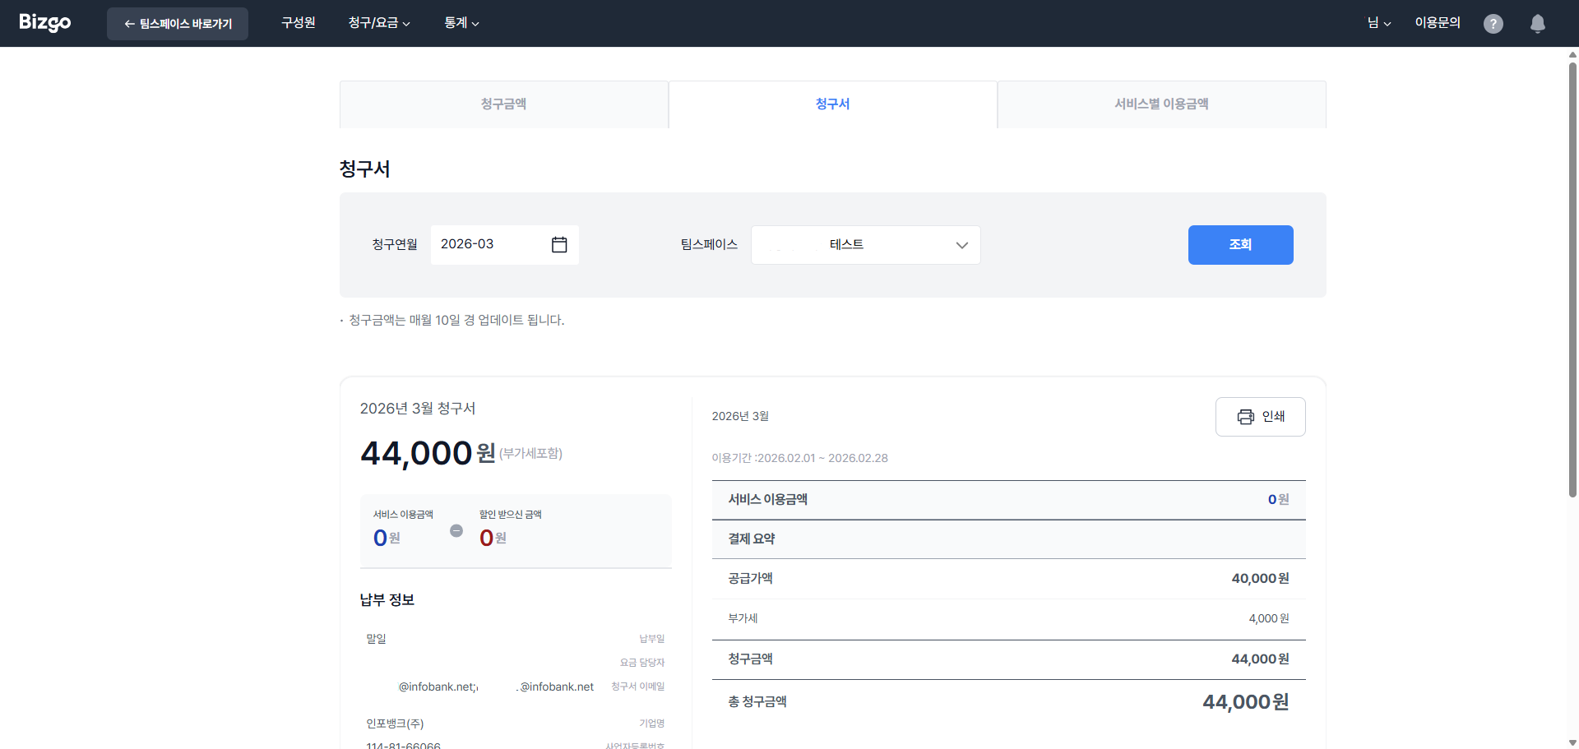Switch to the 서비스별 이용금액 tab
The image size is (1579, 749).
tap(1161, 104)
